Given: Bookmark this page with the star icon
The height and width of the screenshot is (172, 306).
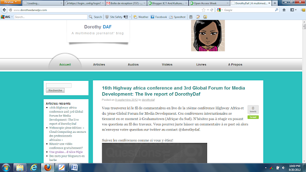Looking at the screenshot, I should pos(204,10).
